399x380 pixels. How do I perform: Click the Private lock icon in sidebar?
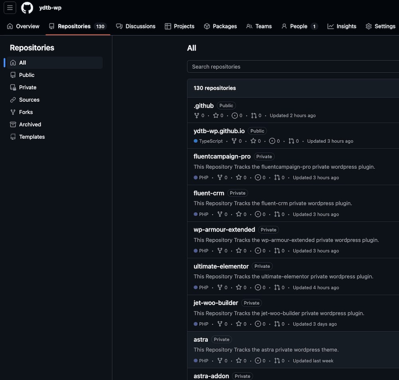(13, 87)
